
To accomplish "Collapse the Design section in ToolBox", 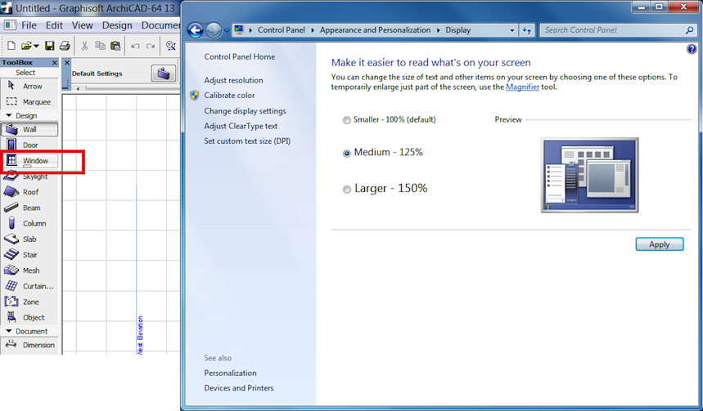I will click(x=8, y=115).
